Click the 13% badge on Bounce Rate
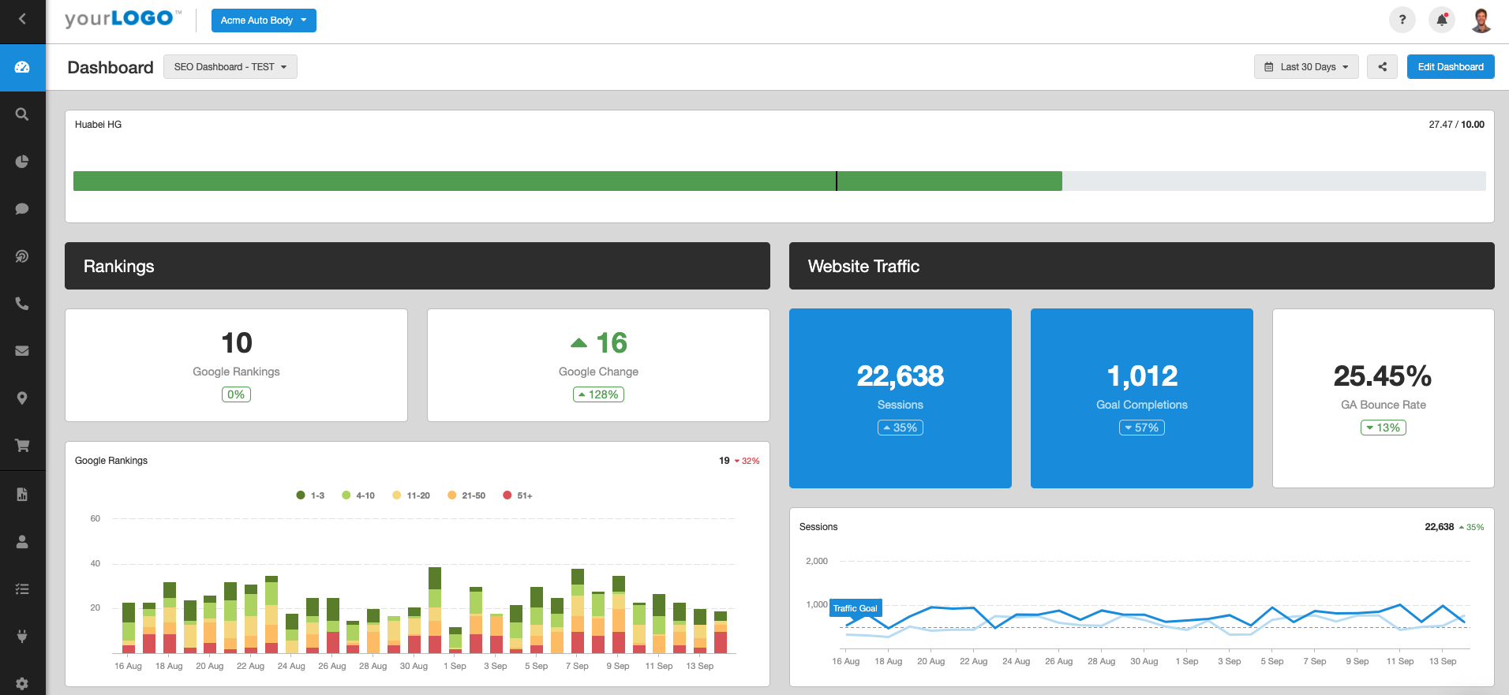The width and height of the screenshot is (1509, 695). (x=1384, y=428)
